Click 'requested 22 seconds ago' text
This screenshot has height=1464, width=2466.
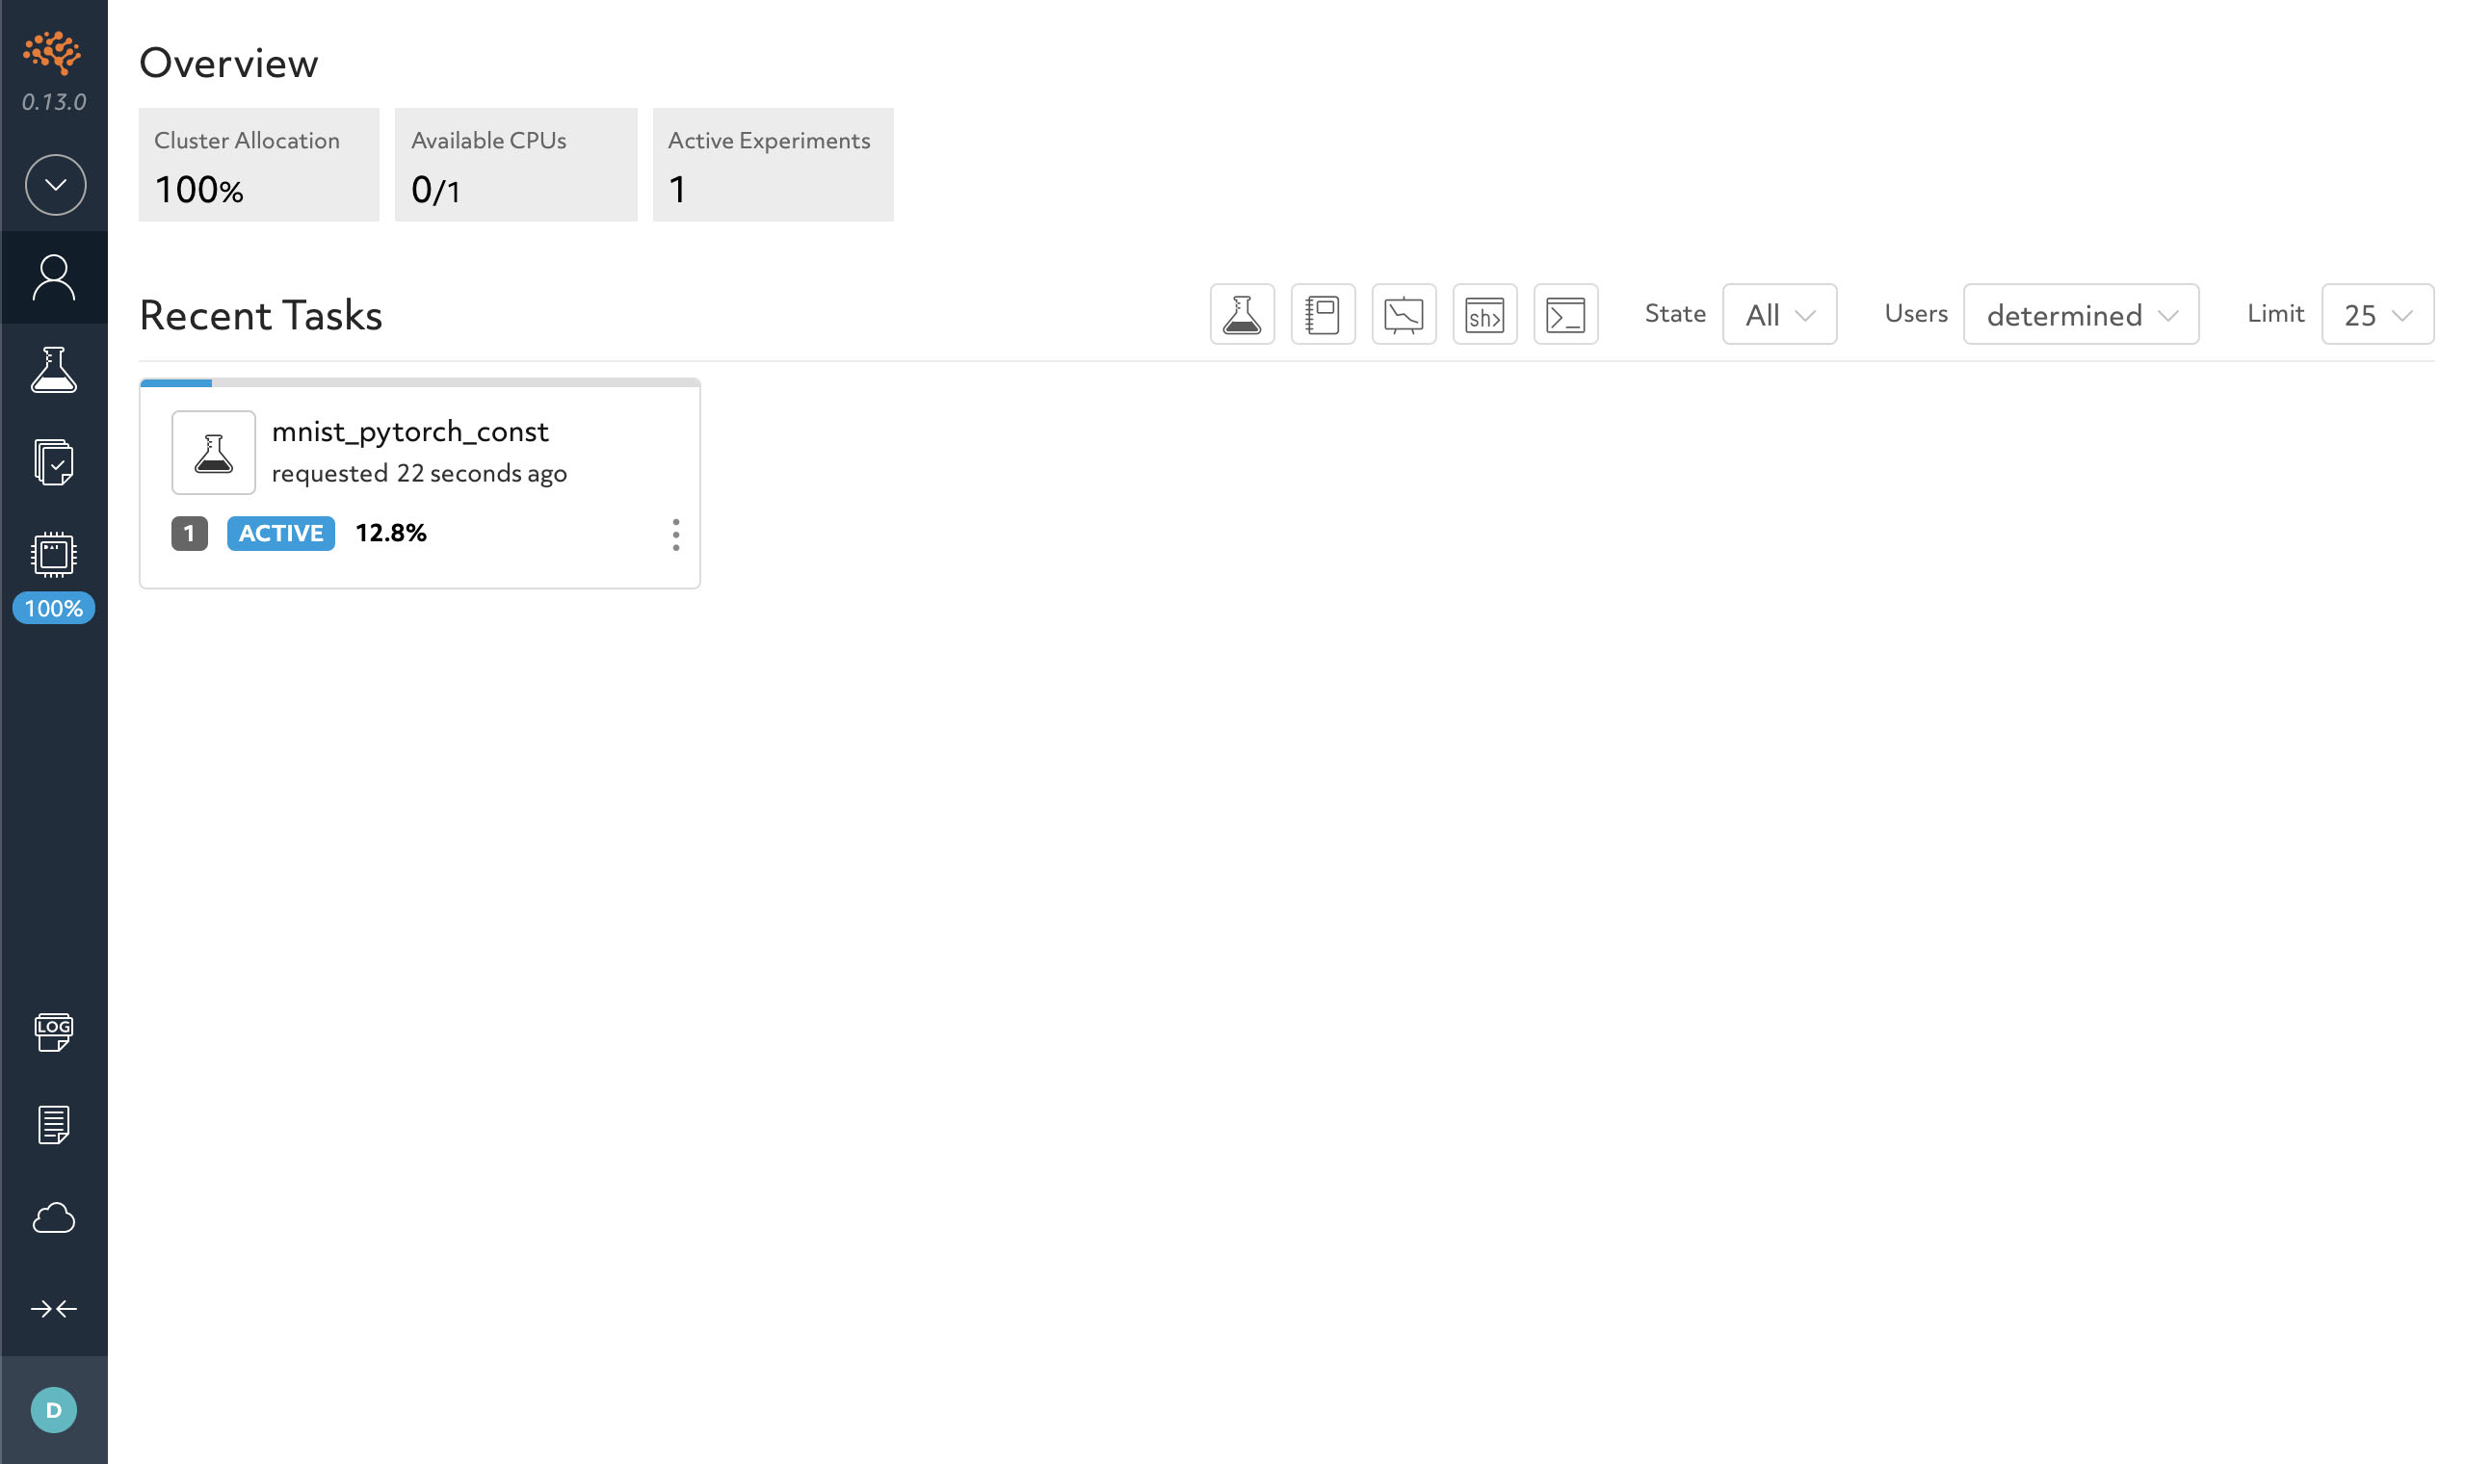[419, 474]
